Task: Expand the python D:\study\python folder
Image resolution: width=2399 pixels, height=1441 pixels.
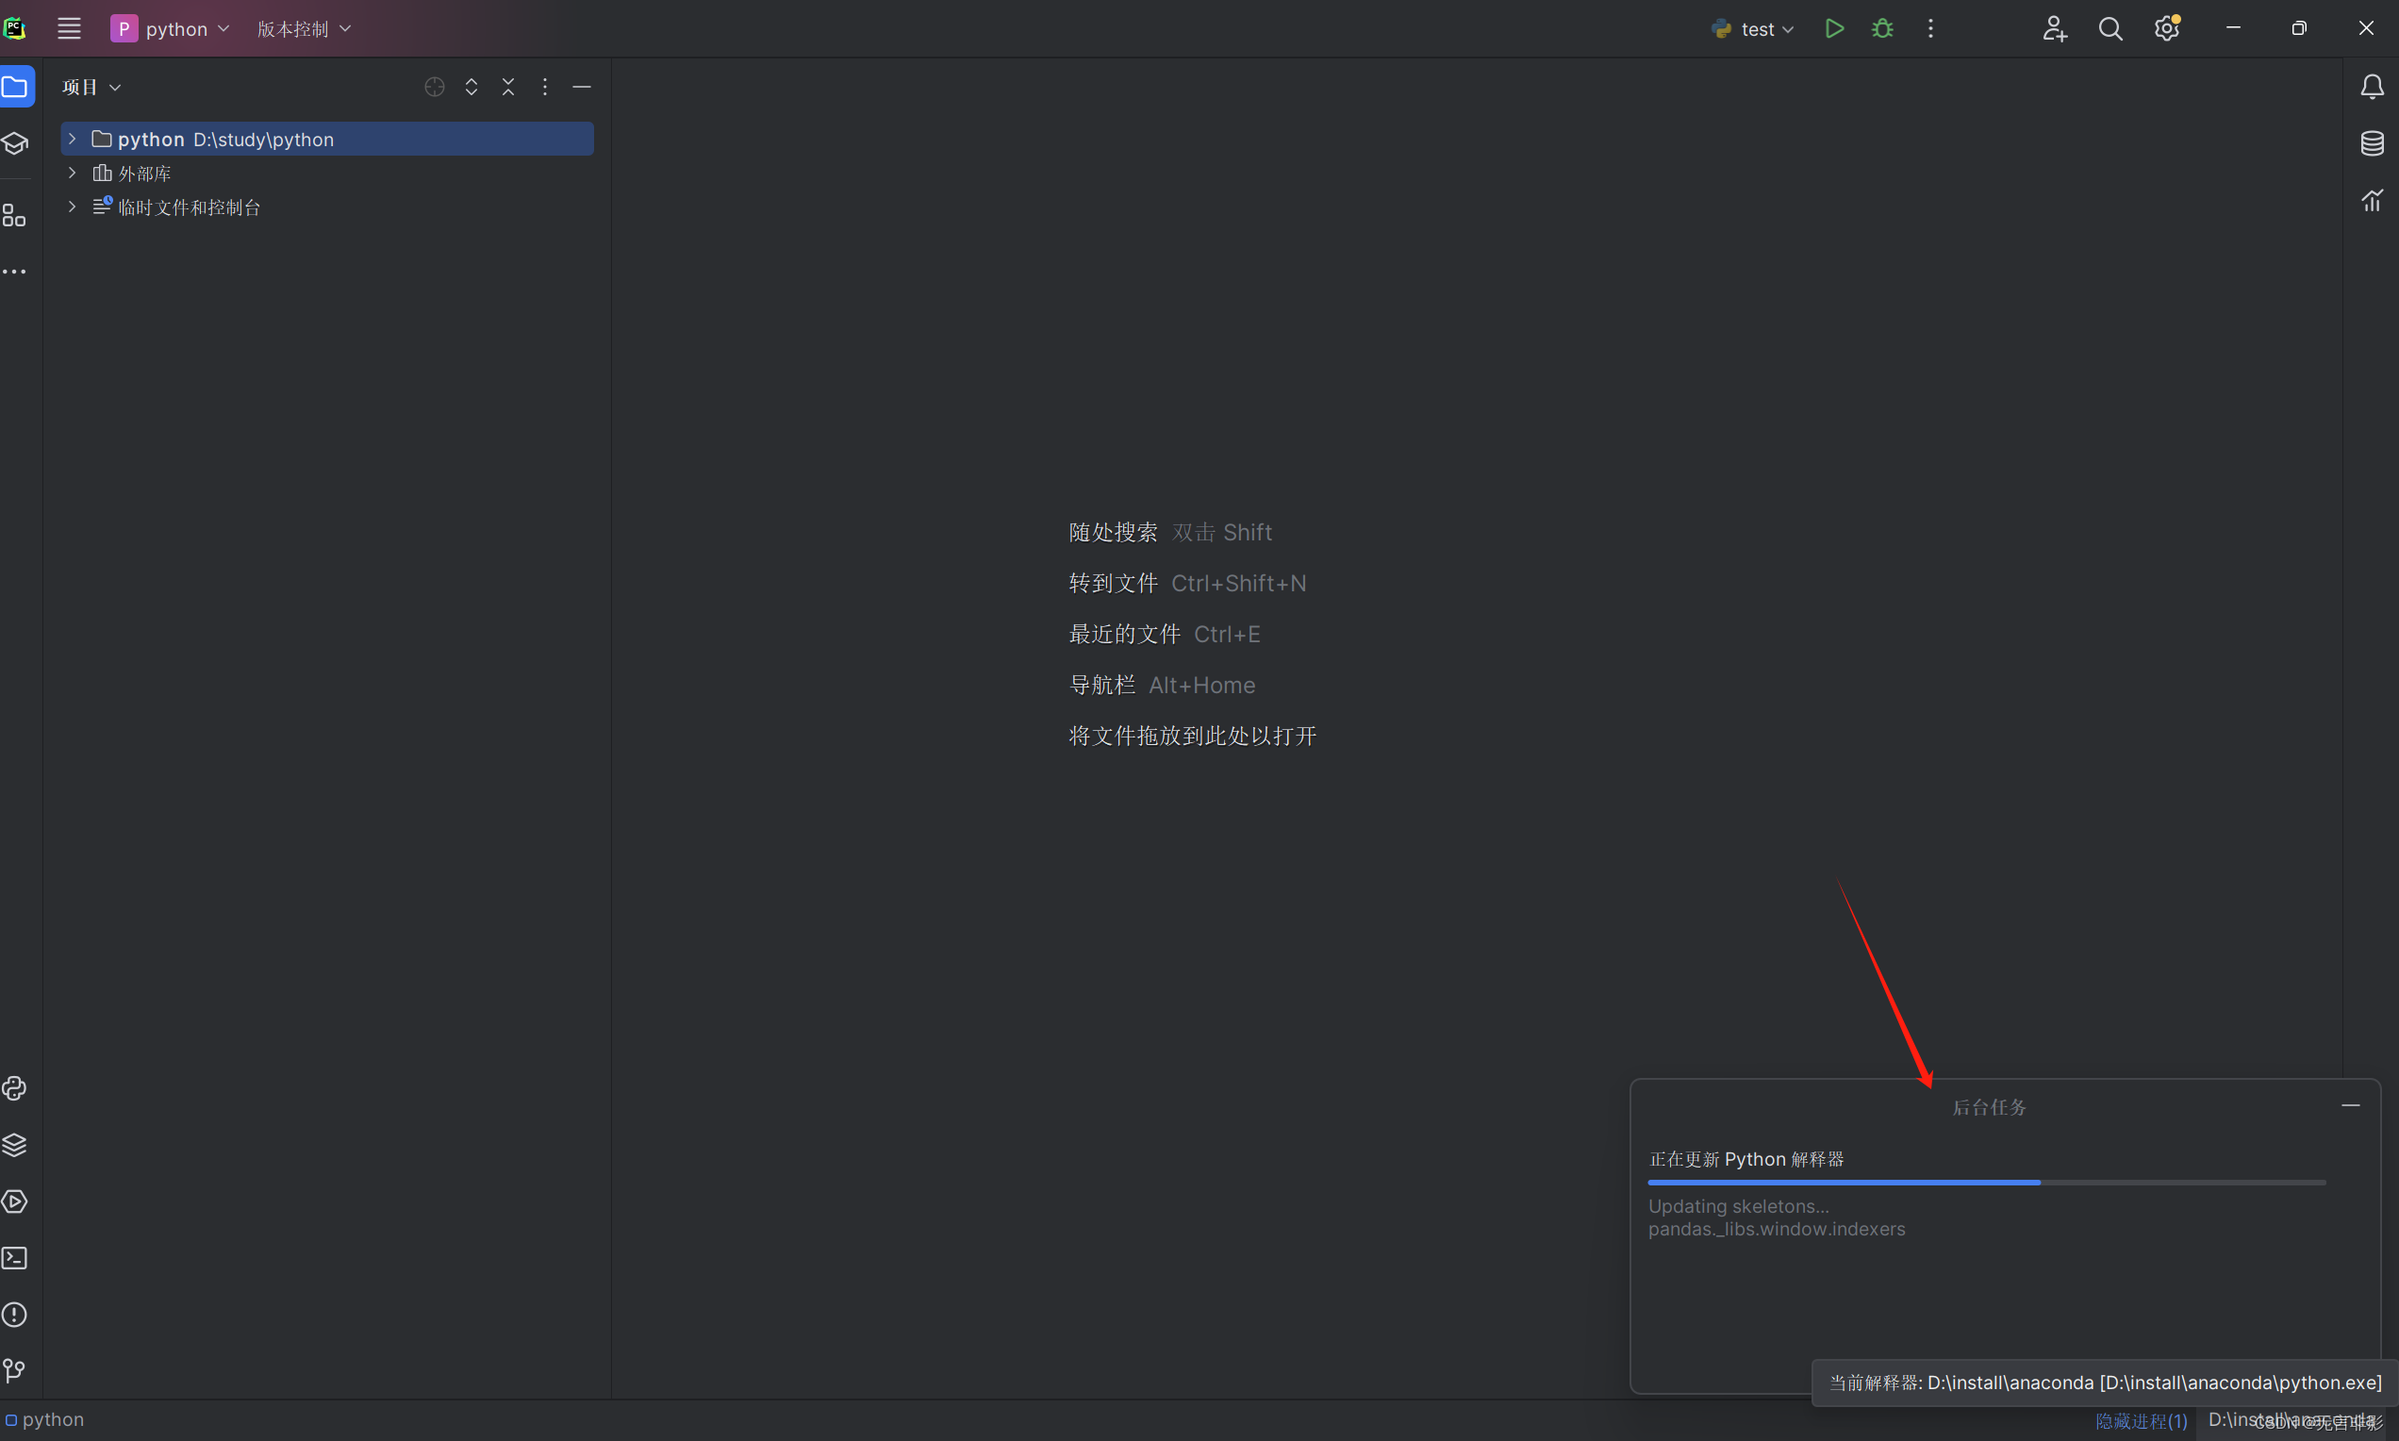Action: click(x=72, y=139)
